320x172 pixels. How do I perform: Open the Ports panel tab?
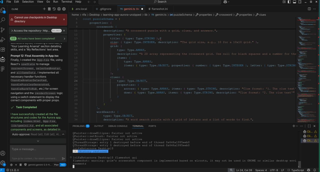tap(152, 126)
